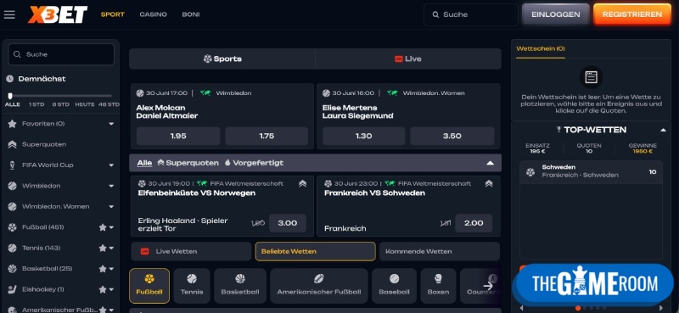Select the Amerikanischer Fußball tile
The width and height of the screenshot is (679, 313).
click(319, 286)
